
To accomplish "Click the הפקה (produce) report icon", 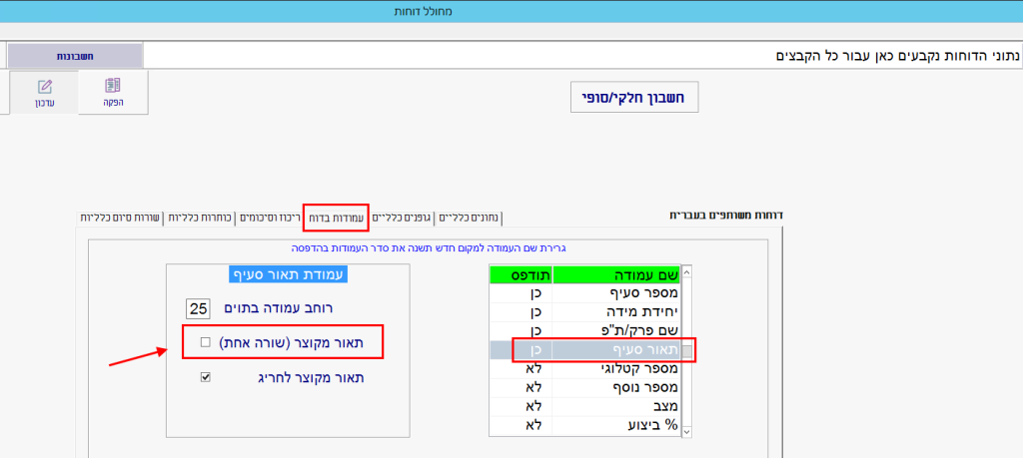I will pos(113,92).
